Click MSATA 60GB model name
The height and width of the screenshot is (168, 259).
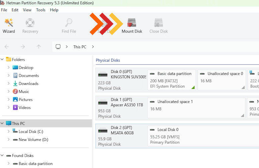[x=122, y=133]
